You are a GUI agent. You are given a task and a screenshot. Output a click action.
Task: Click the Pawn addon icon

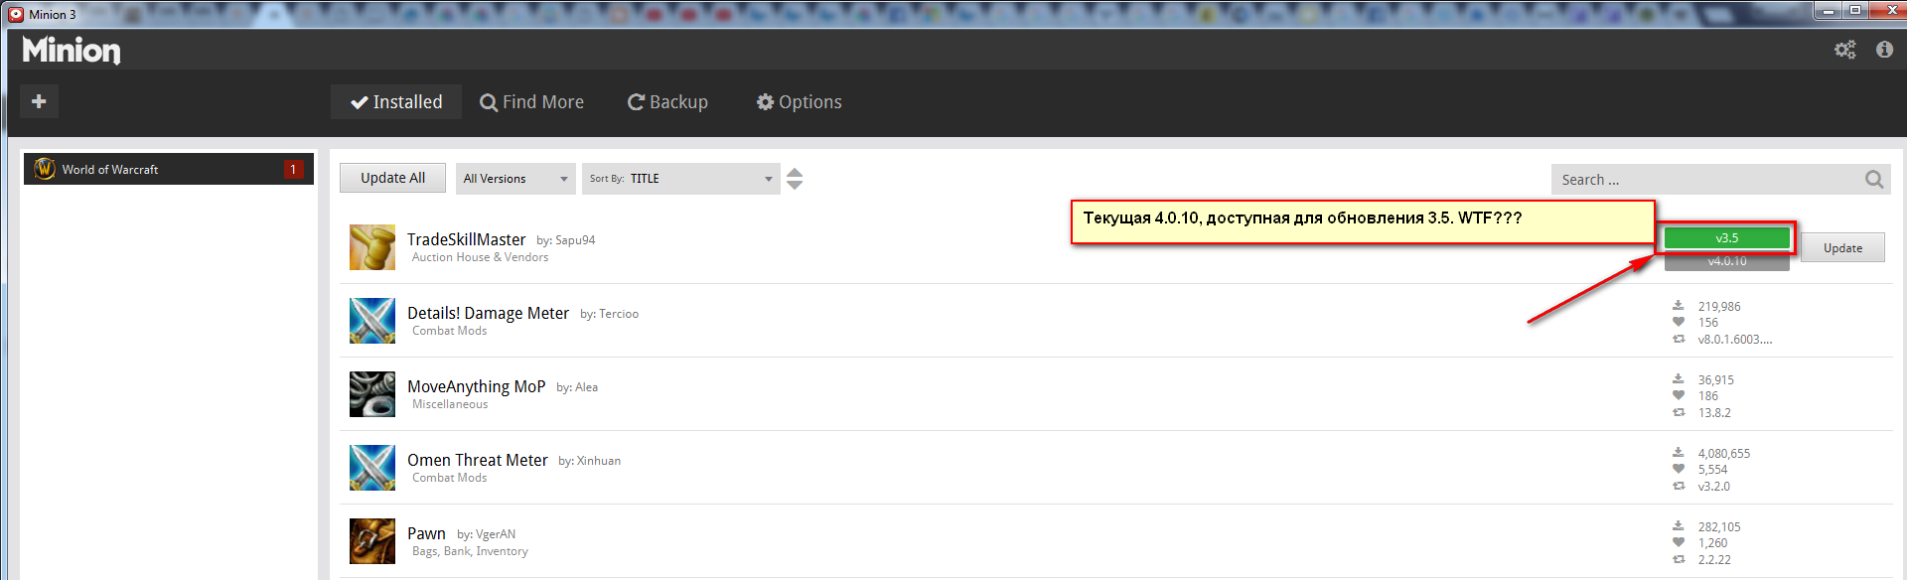tap(372, 541)
